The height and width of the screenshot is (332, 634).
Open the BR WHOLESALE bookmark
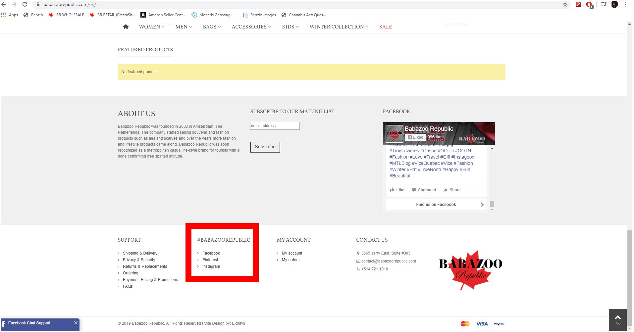click(x=66, y=15)
